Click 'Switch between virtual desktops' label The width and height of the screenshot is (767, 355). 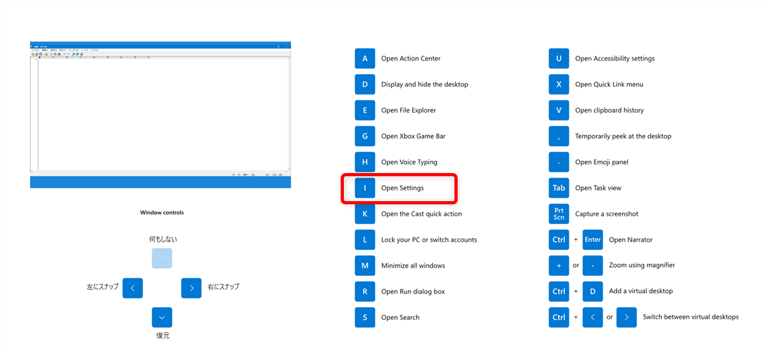click(x=690, y=317)
